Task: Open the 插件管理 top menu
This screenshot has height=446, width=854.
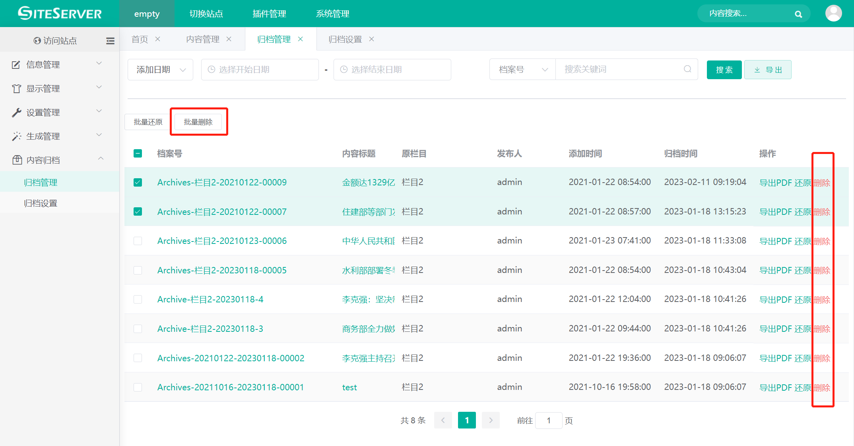Action: (269, 14)
